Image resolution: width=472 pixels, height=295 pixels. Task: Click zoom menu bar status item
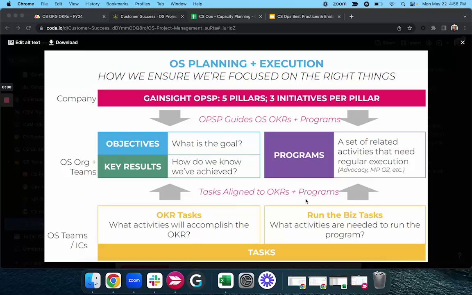(340, 4)
